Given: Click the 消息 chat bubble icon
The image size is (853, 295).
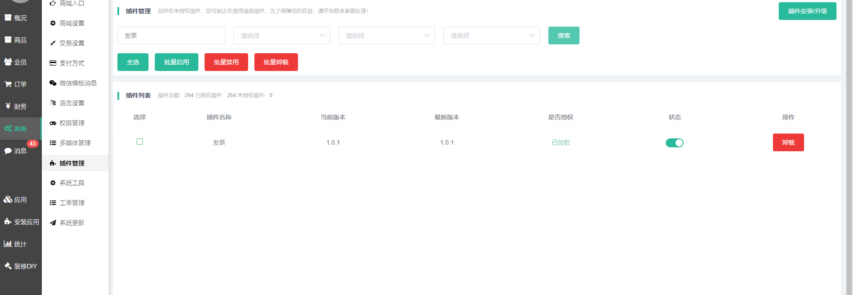Looking at the screenshot, I should click(8, 151).
